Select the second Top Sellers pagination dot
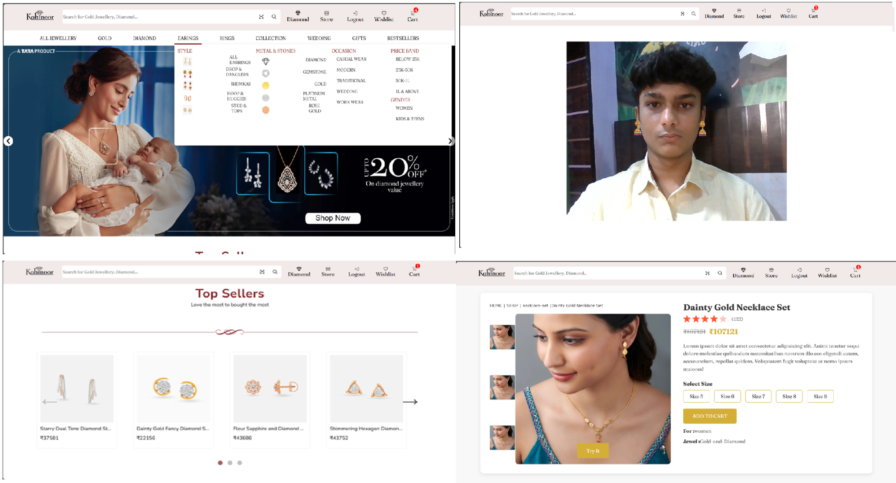The image size is (896, 483). click(x=230, y=463)
